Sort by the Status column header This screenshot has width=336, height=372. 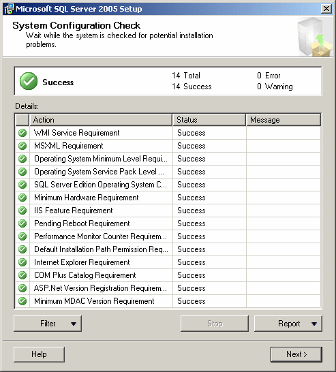click(209, 120)
